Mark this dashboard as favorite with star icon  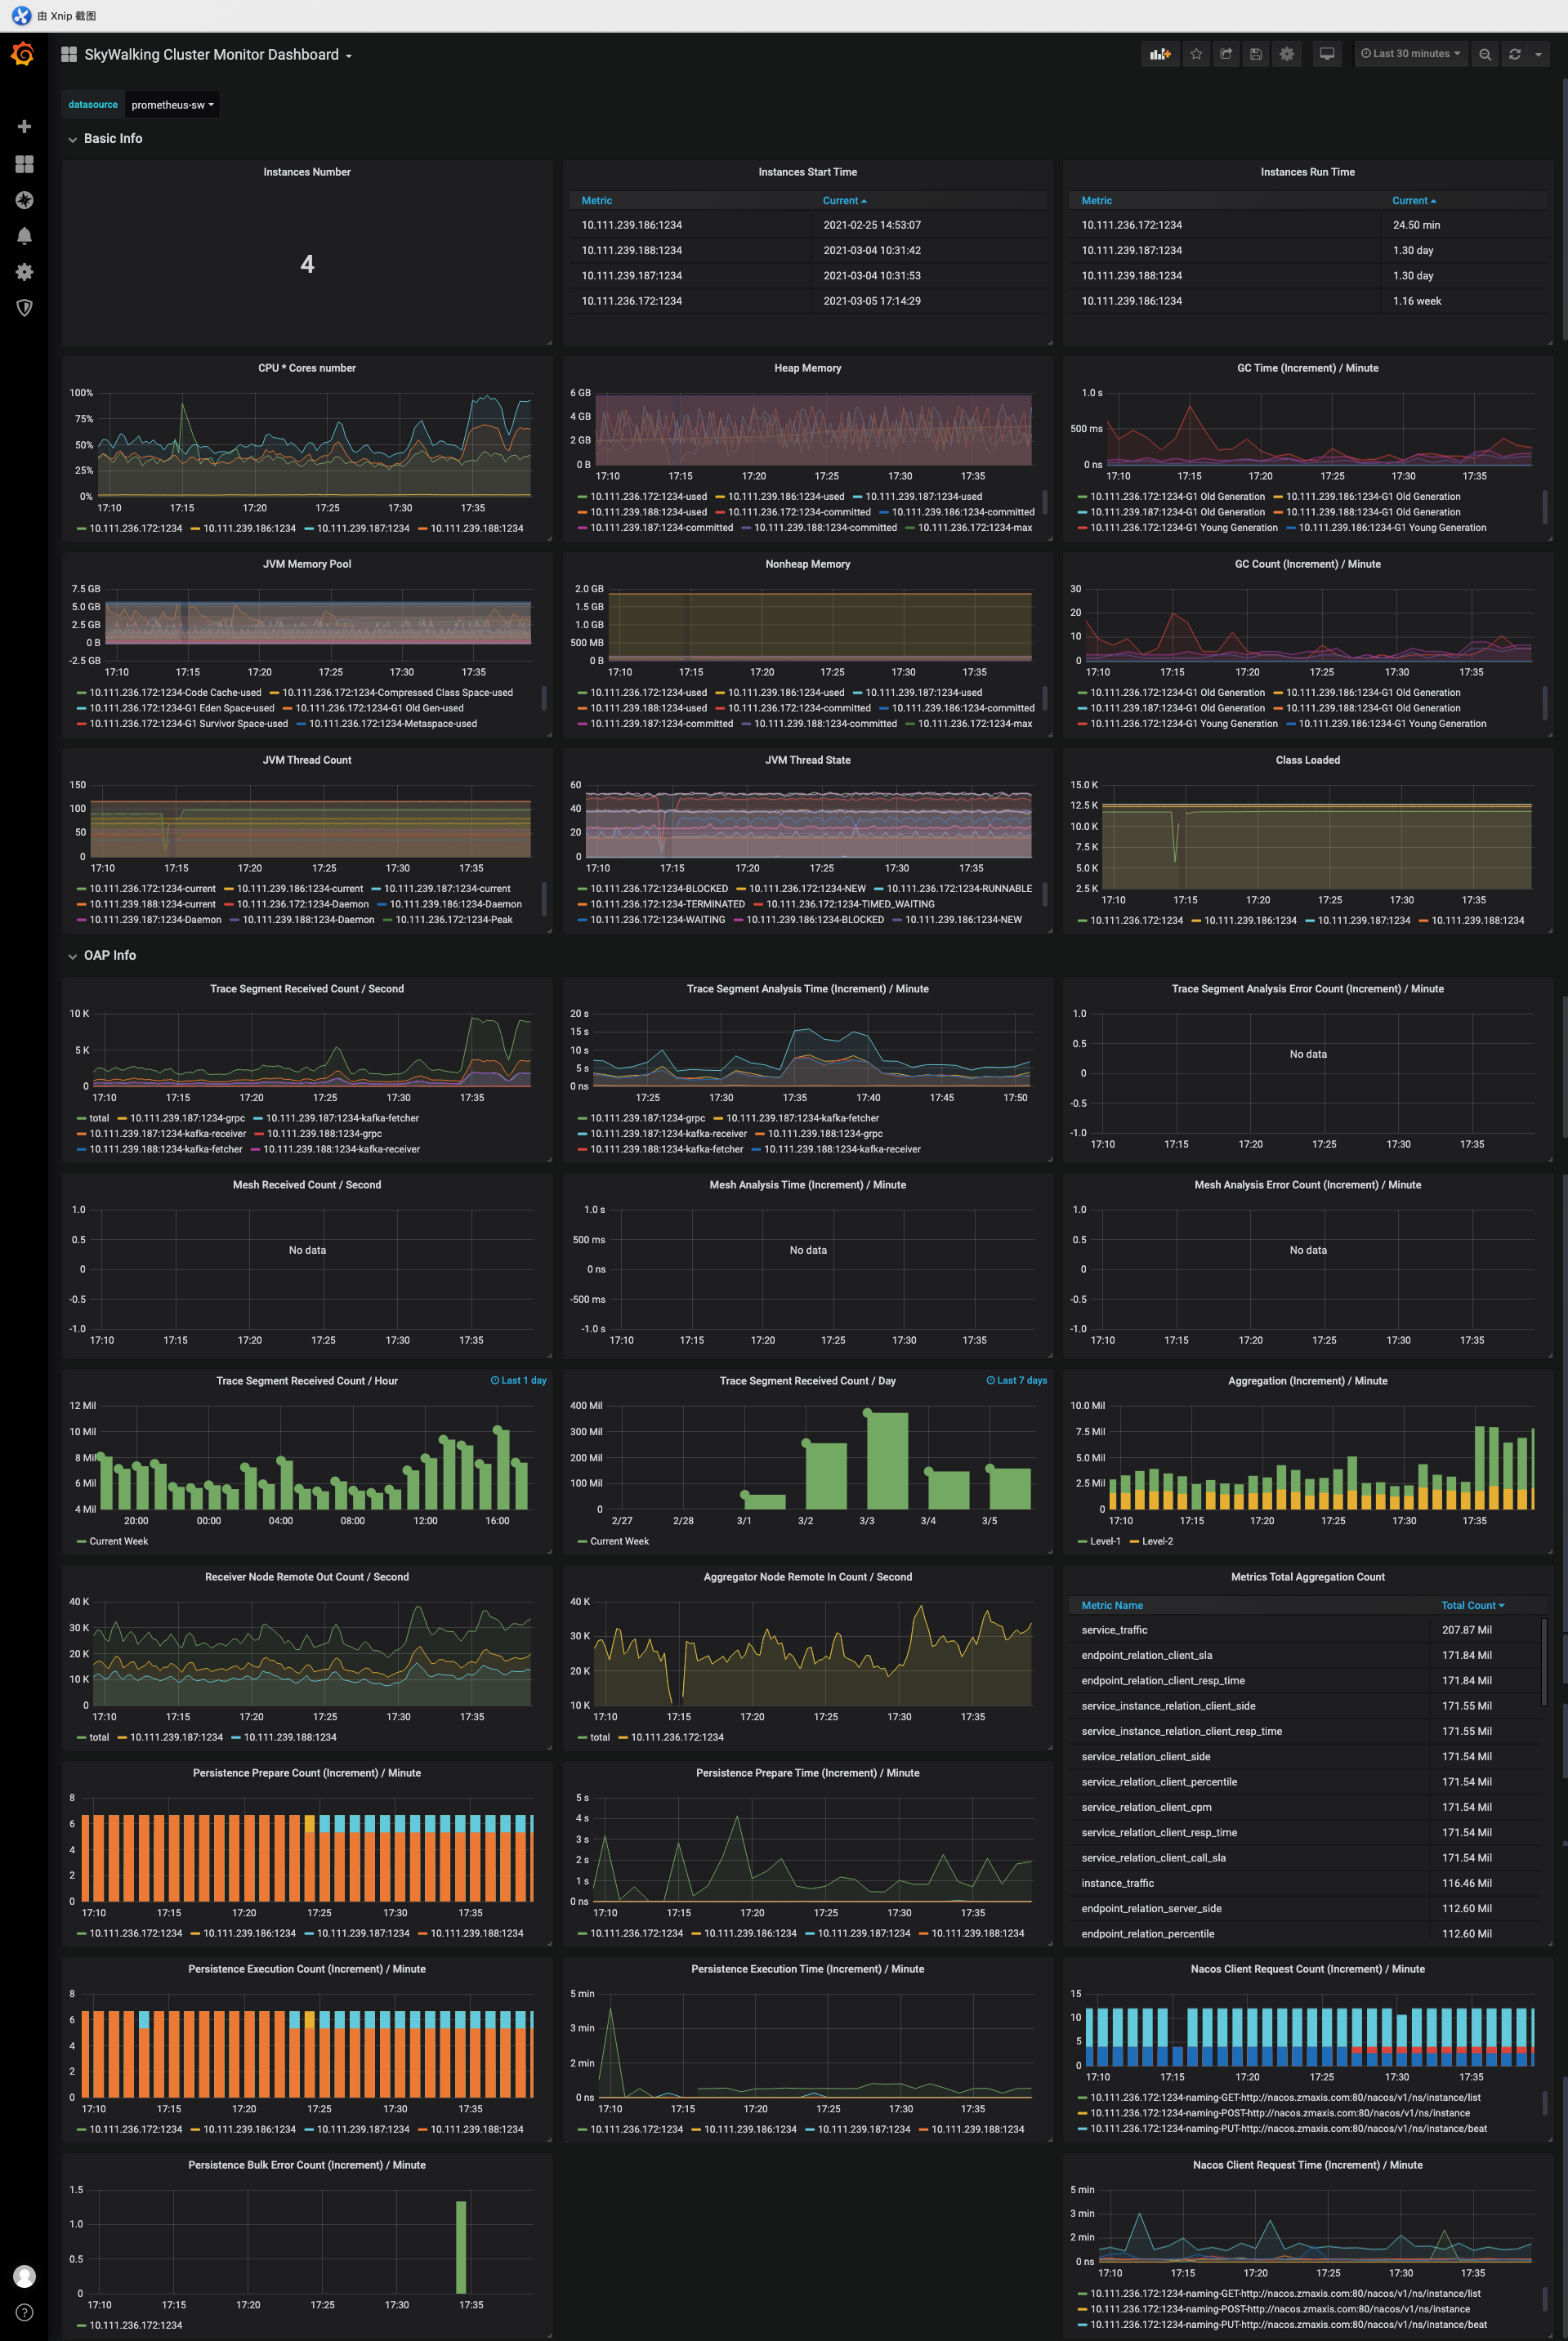(1196, 54)
